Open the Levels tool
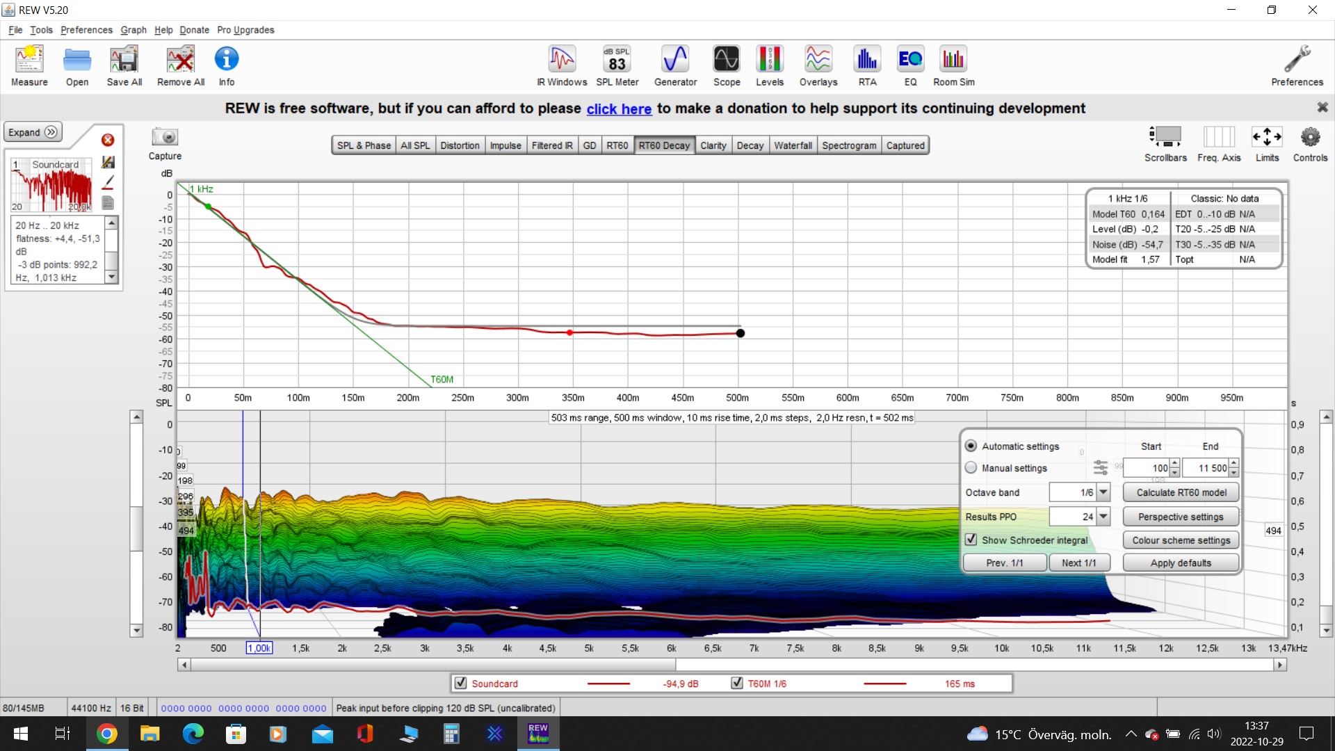 click(770, 66)
